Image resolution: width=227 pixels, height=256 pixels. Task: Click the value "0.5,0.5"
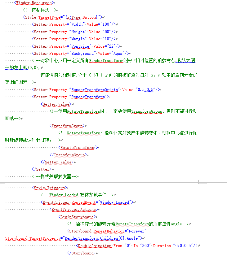point(145,90)
